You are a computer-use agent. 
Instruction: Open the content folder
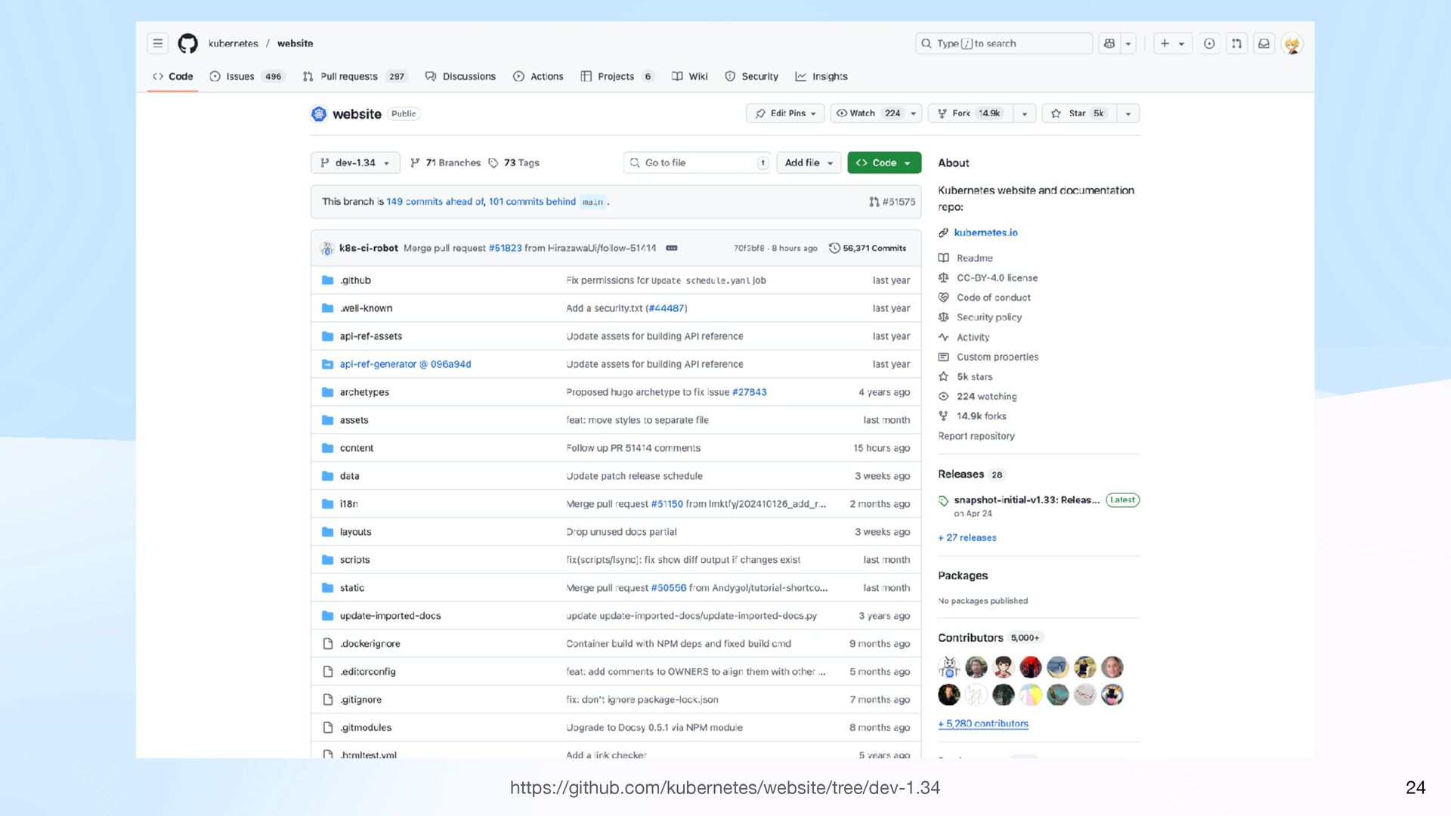tap(356, 448)
